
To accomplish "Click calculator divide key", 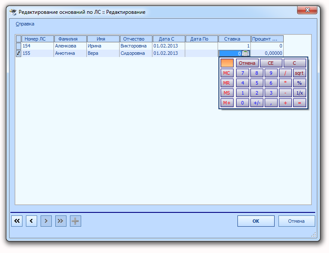I will [x=285, y=73].
